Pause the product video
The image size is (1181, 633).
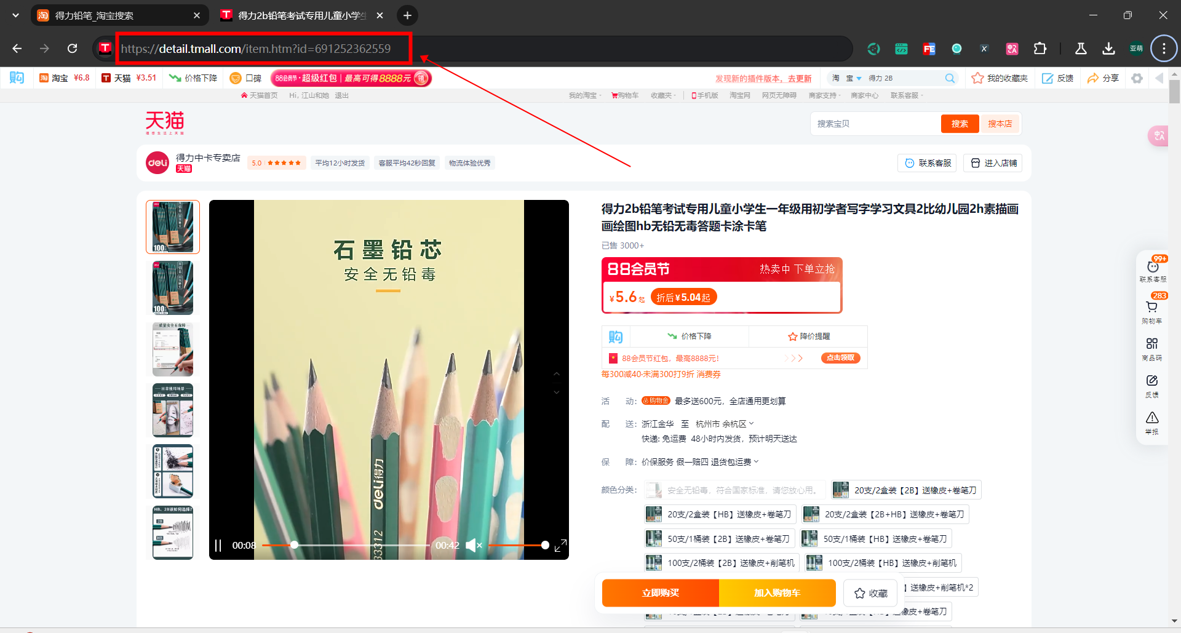218,546
